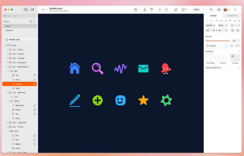244x156 pixels.
Task: Switch sidebar to layer list view
Action: coord(26,10)
